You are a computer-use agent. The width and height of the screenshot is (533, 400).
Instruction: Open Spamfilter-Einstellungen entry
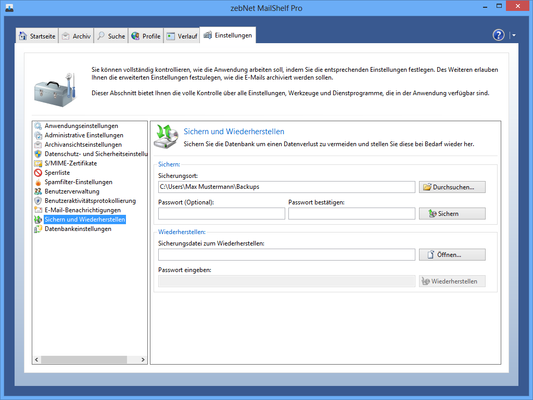(79, 182)
